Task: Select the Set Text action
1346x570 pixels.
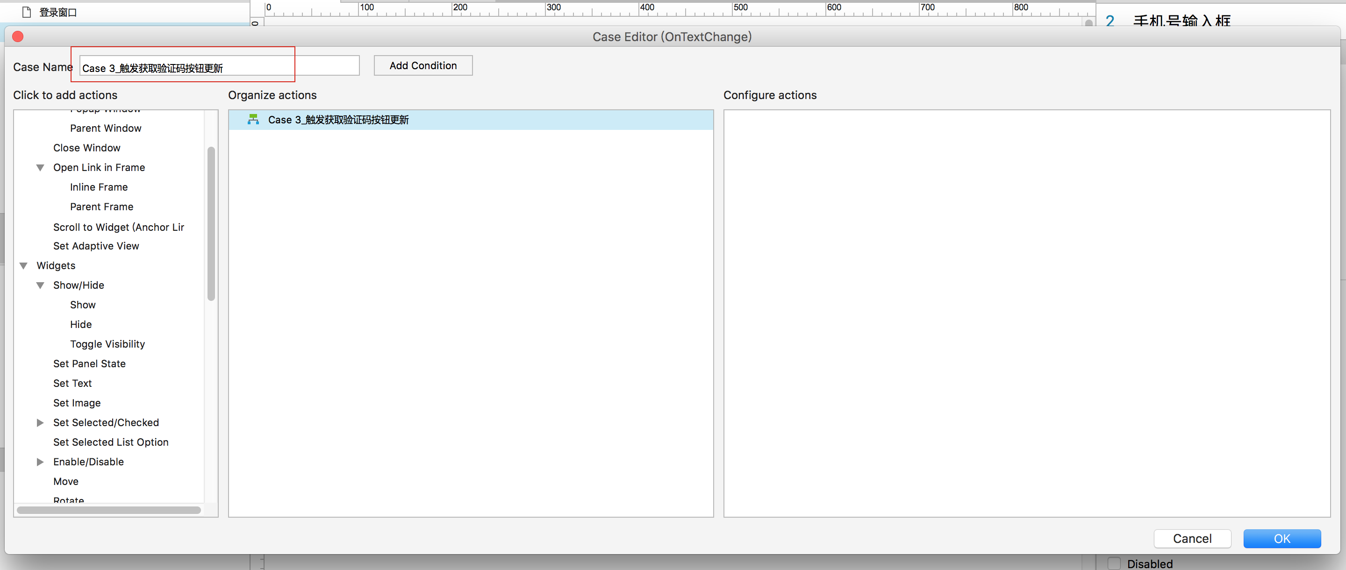Action: [72, 384]
